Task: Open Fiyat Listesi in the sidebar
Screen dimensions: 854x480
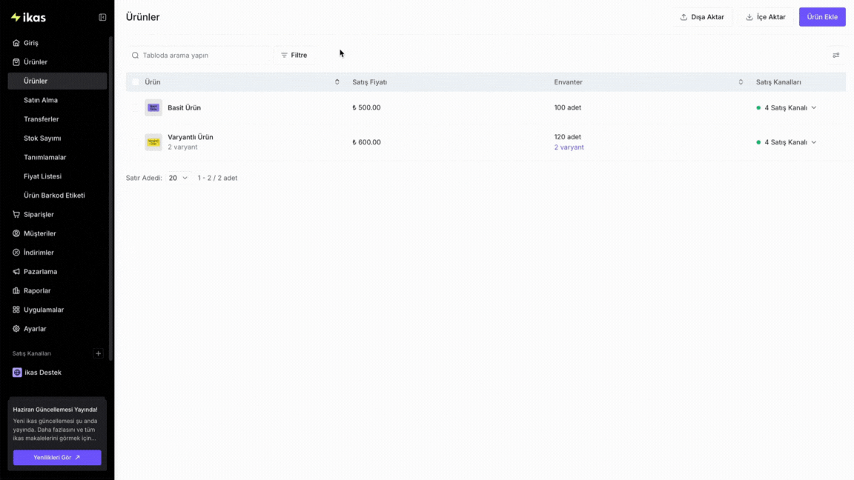Action: click(42, 176)
